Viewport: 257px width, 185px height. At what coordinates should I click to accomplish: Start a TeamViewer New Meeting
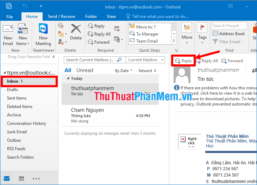coord(43,35)
